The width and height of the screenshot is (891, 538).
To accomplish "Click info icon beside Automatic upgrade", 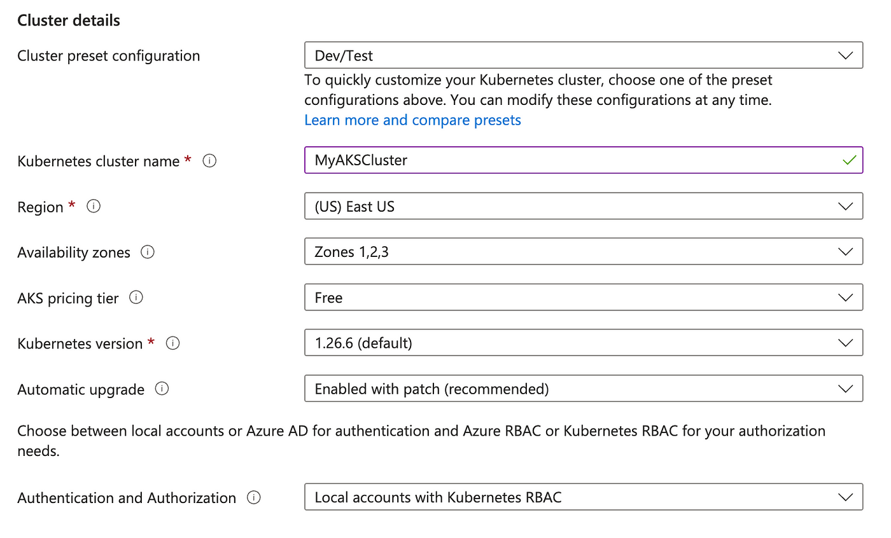I will (x=162, y=388).
